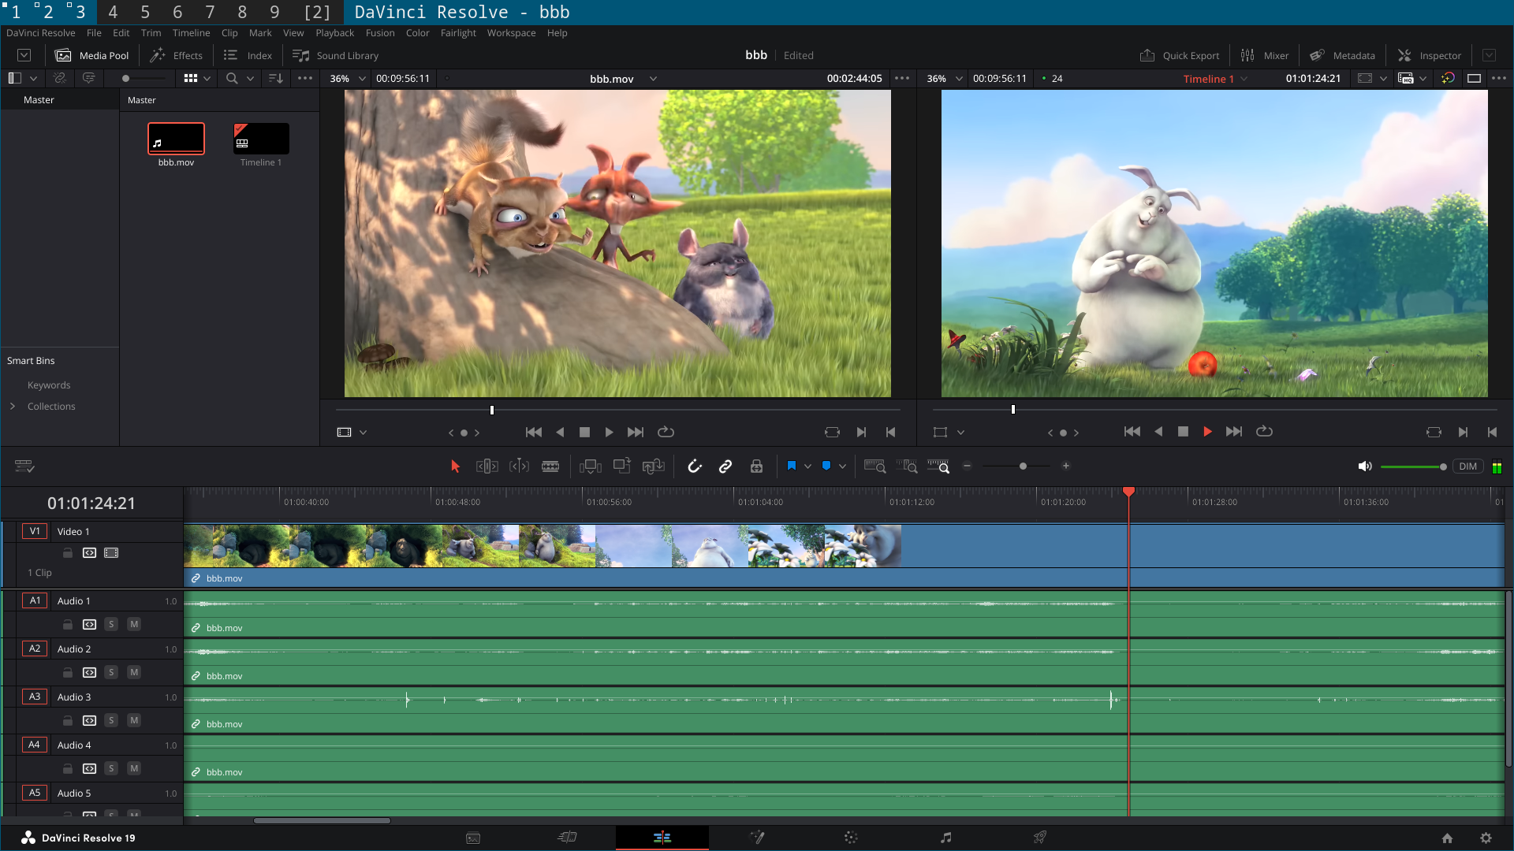Play the timeline viewer
1514x851 pixels.
pos(1207,432)
